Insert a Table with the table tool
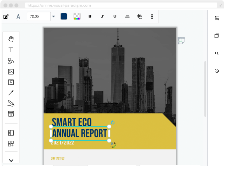The width and height of the screenshot is (225, 169). [x=11, y=114]
